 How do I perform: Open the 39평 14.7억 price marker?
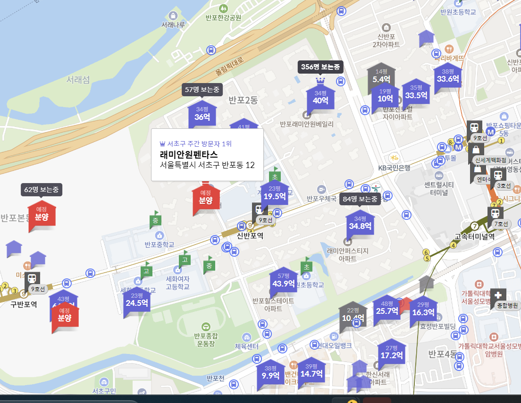coord(311,371)
